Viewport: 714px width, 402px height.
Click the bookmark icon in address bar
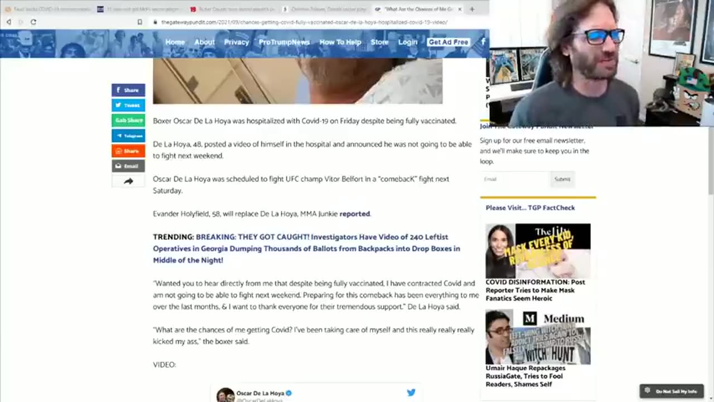pos(139,22)
